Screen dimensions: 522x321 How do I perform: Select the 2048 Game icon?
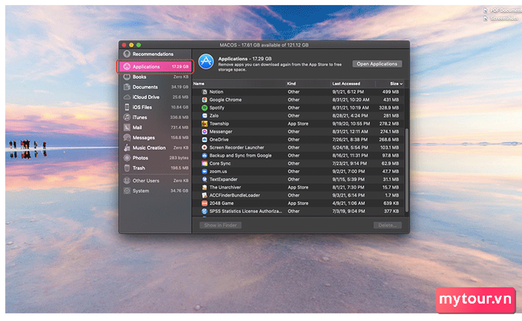[204, 203]
